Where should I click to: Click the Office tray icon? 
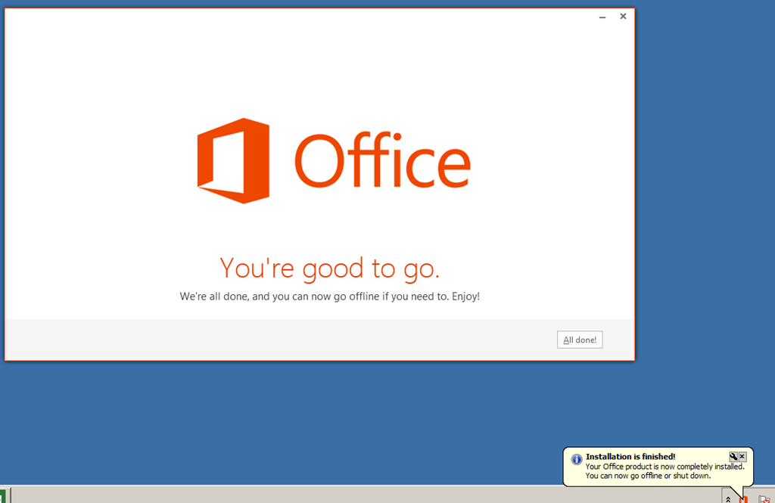click(743, 499)
